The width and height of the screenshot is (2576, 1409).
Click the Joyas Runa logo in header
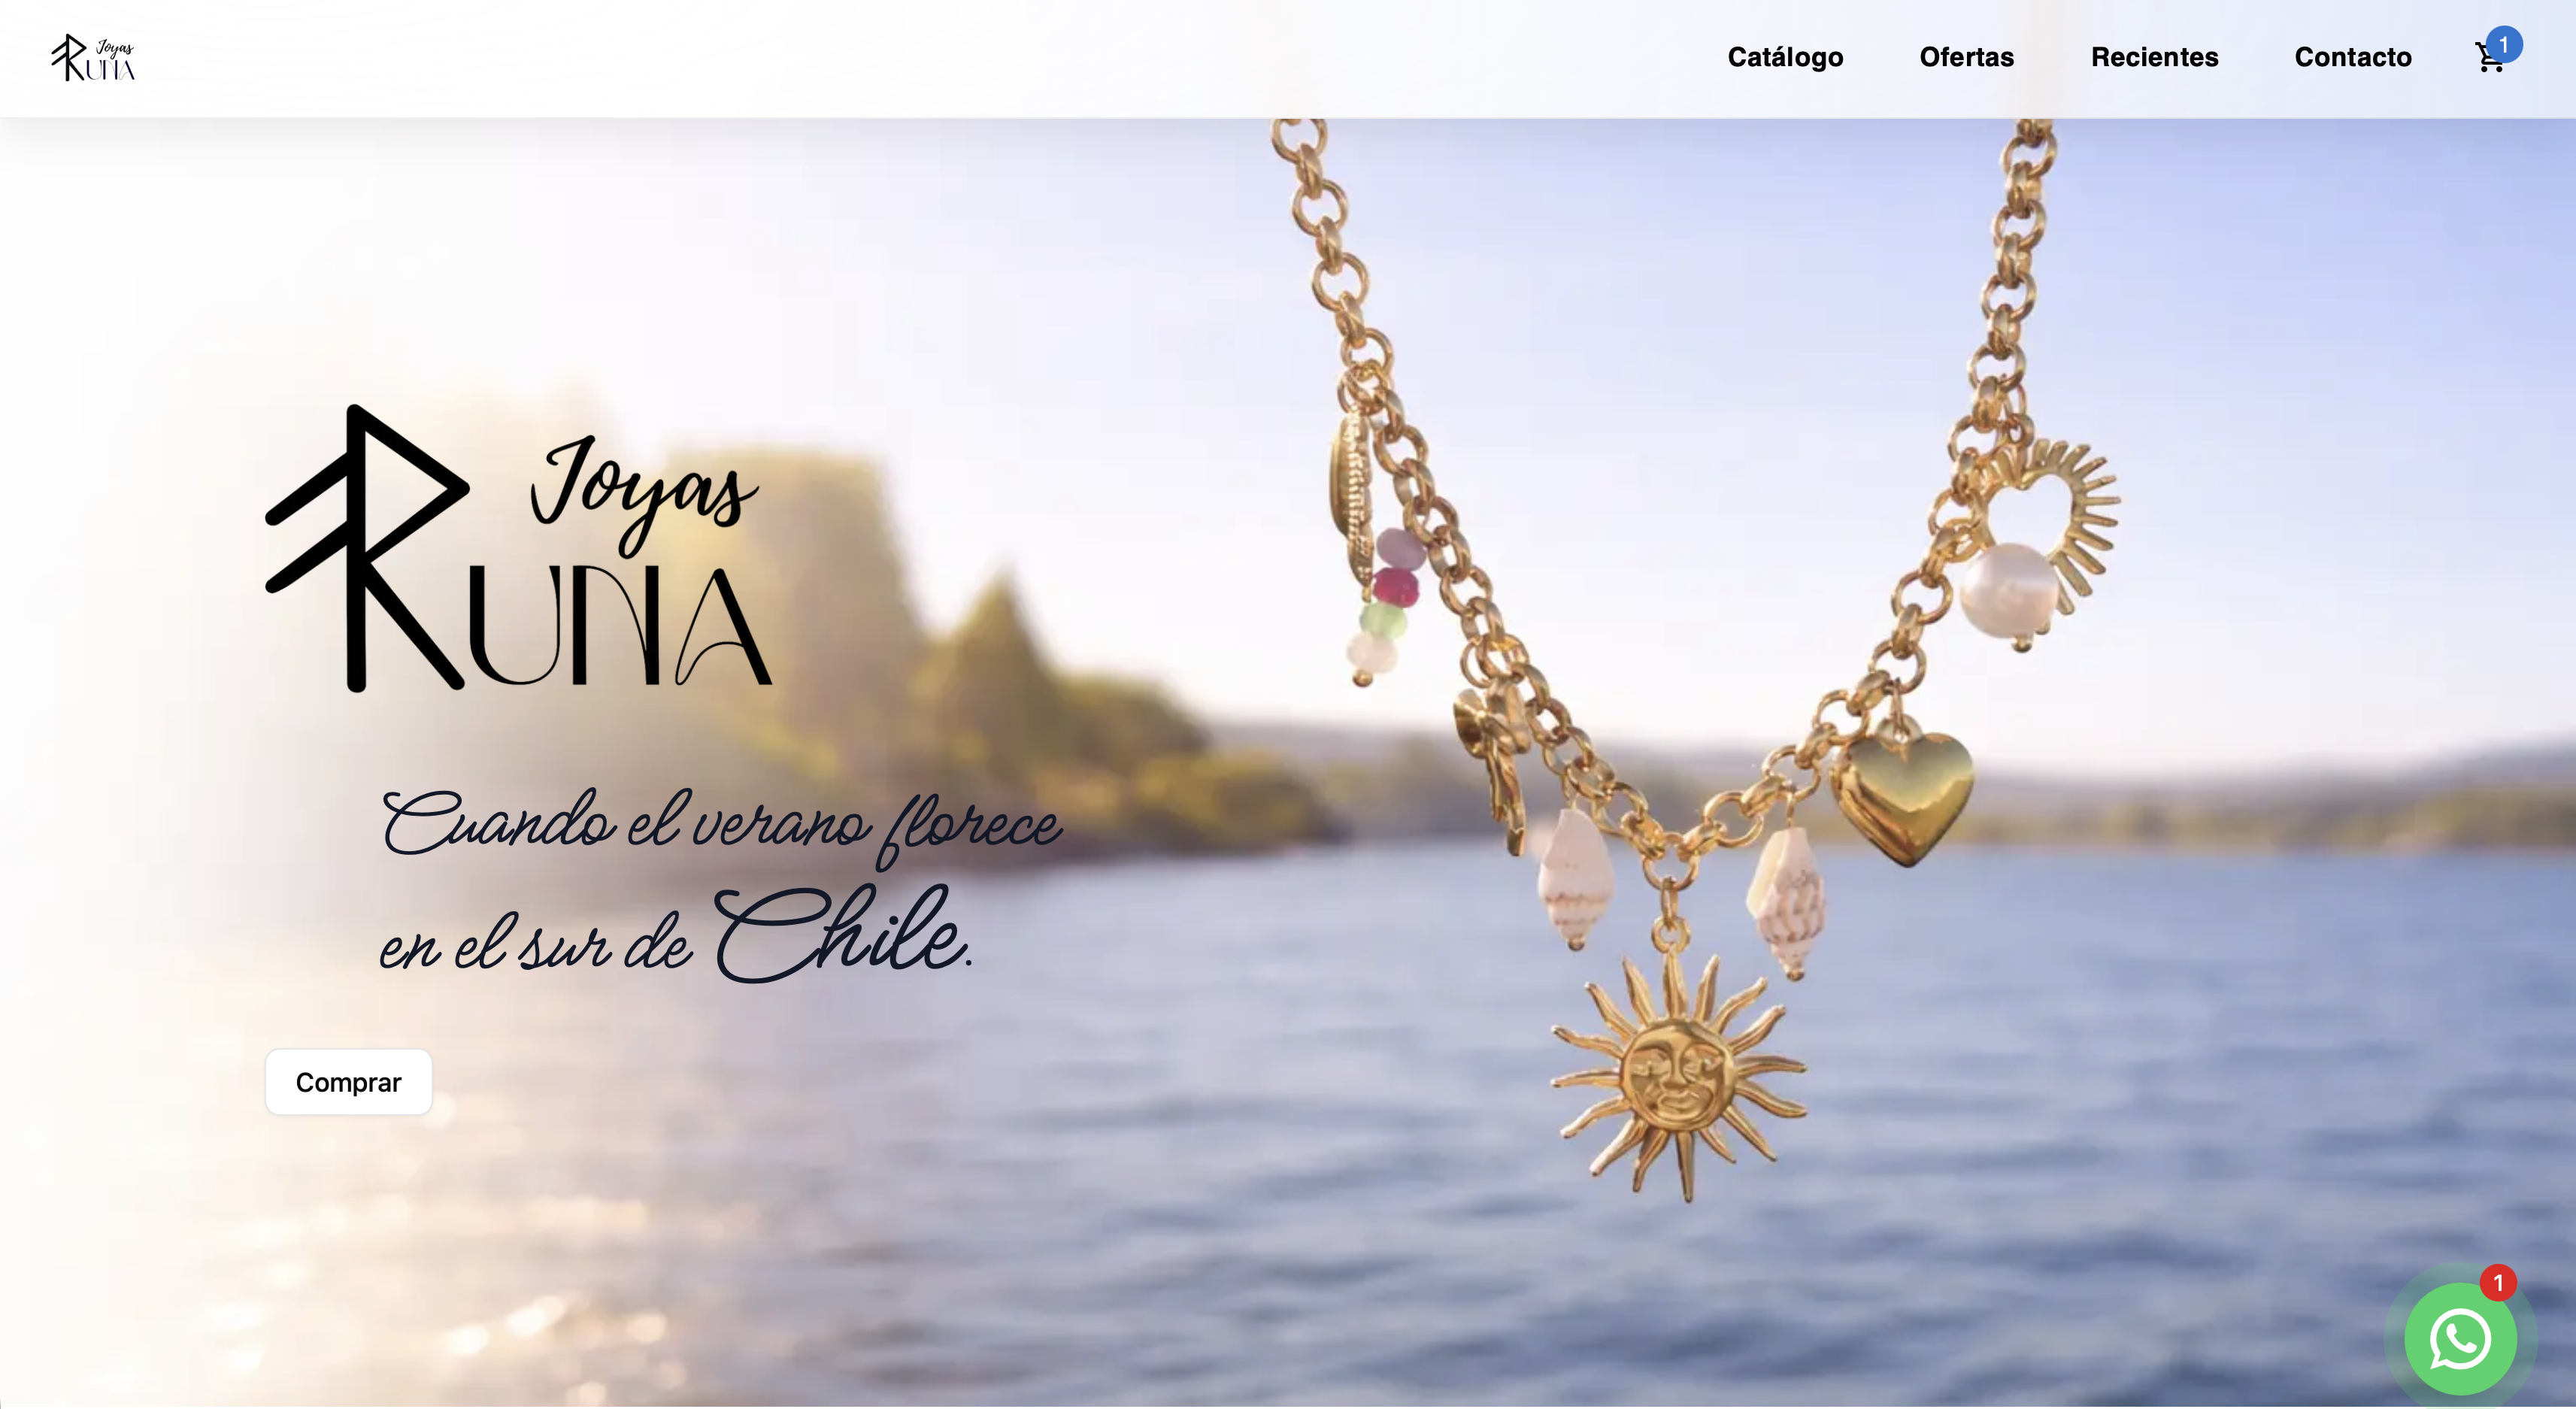point(93,58)
